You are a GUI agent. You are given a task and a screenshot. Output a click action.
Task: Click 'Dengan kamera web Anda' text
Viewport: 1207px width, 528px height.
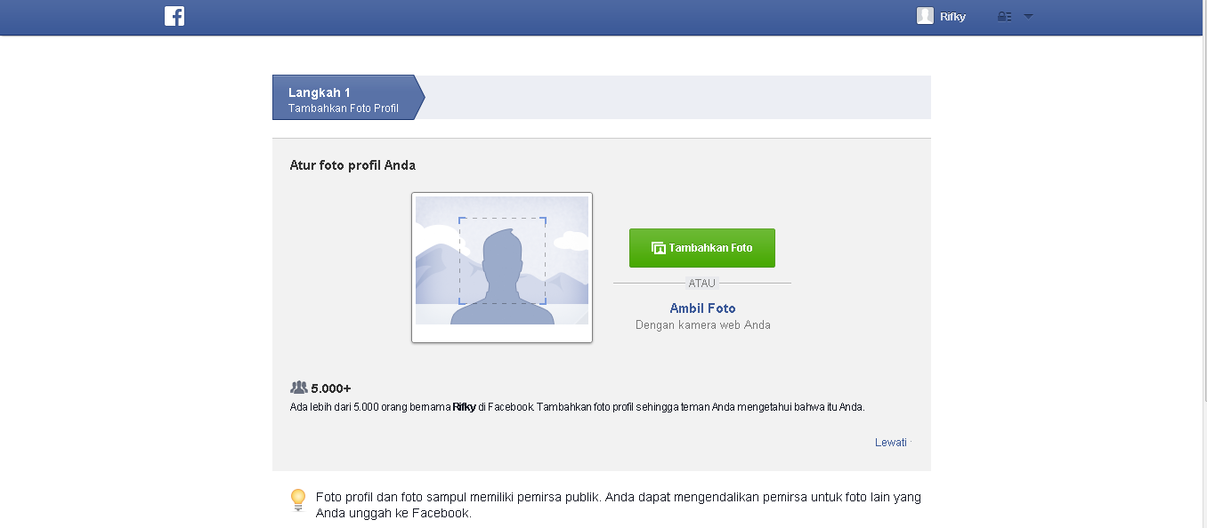tap(703, 325)
